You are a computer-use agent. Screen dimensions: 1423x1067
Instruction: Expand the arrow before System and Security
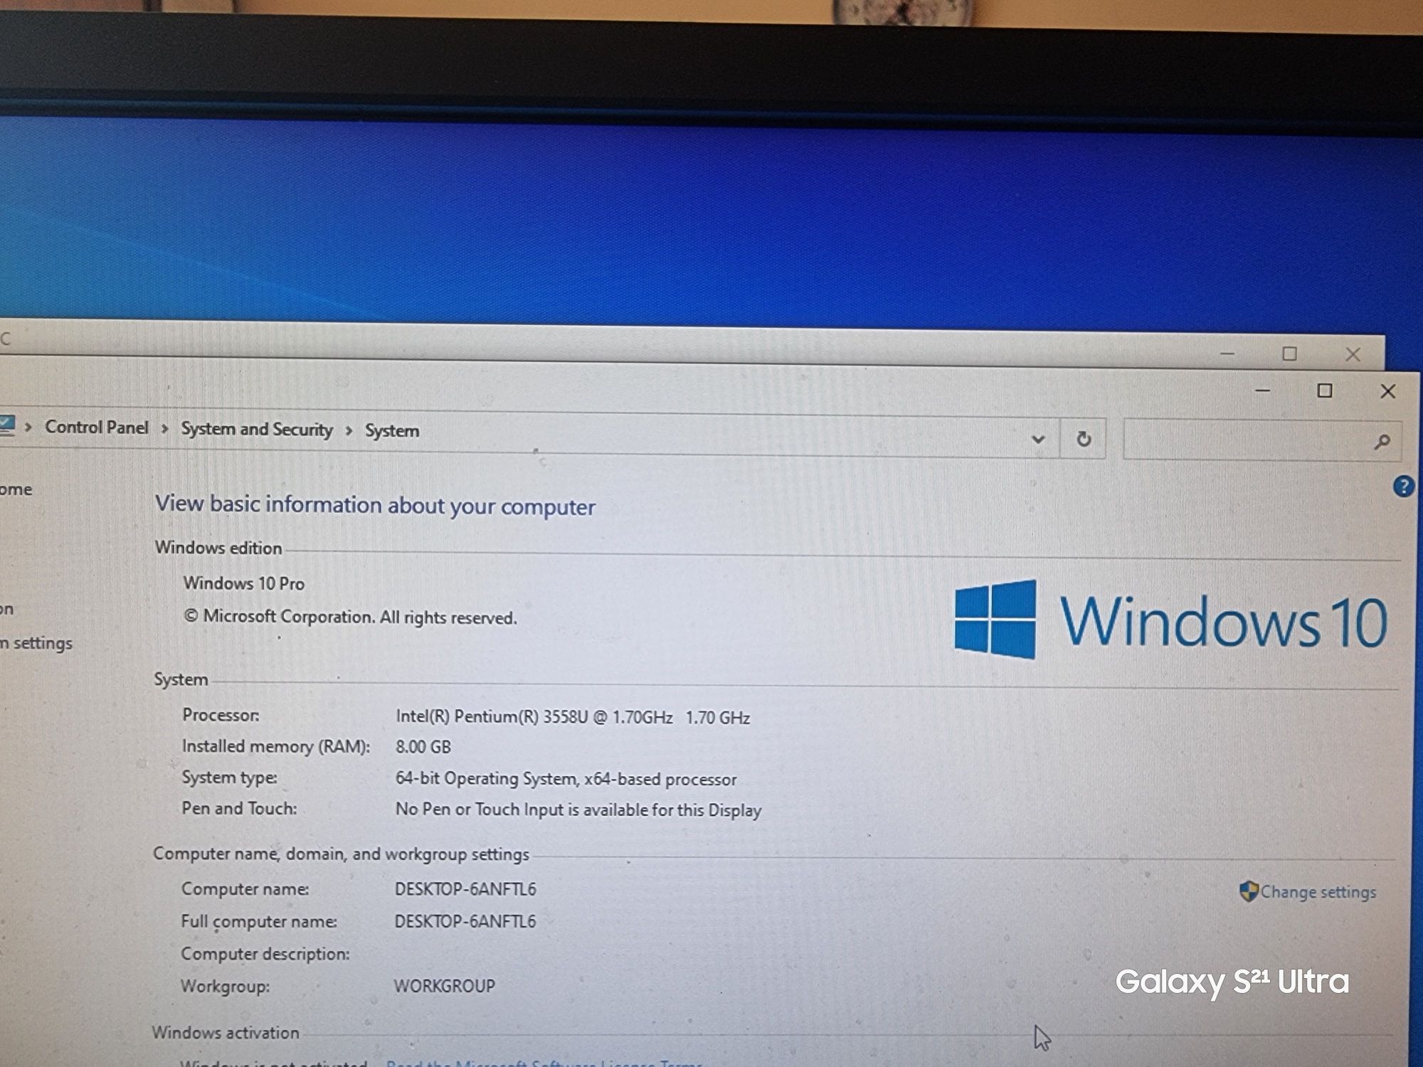point(164,429)
